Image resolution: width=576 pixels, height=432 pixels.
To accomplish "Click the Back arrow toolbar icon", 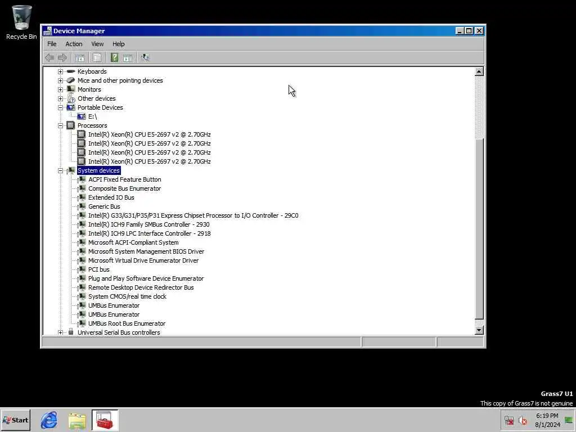I will pos(49,57).
